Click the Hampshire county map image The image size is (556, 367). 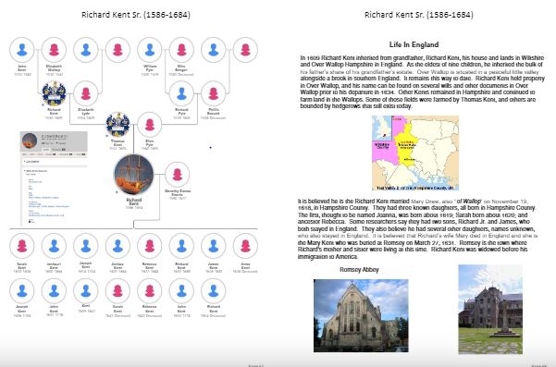pos(415,153)
